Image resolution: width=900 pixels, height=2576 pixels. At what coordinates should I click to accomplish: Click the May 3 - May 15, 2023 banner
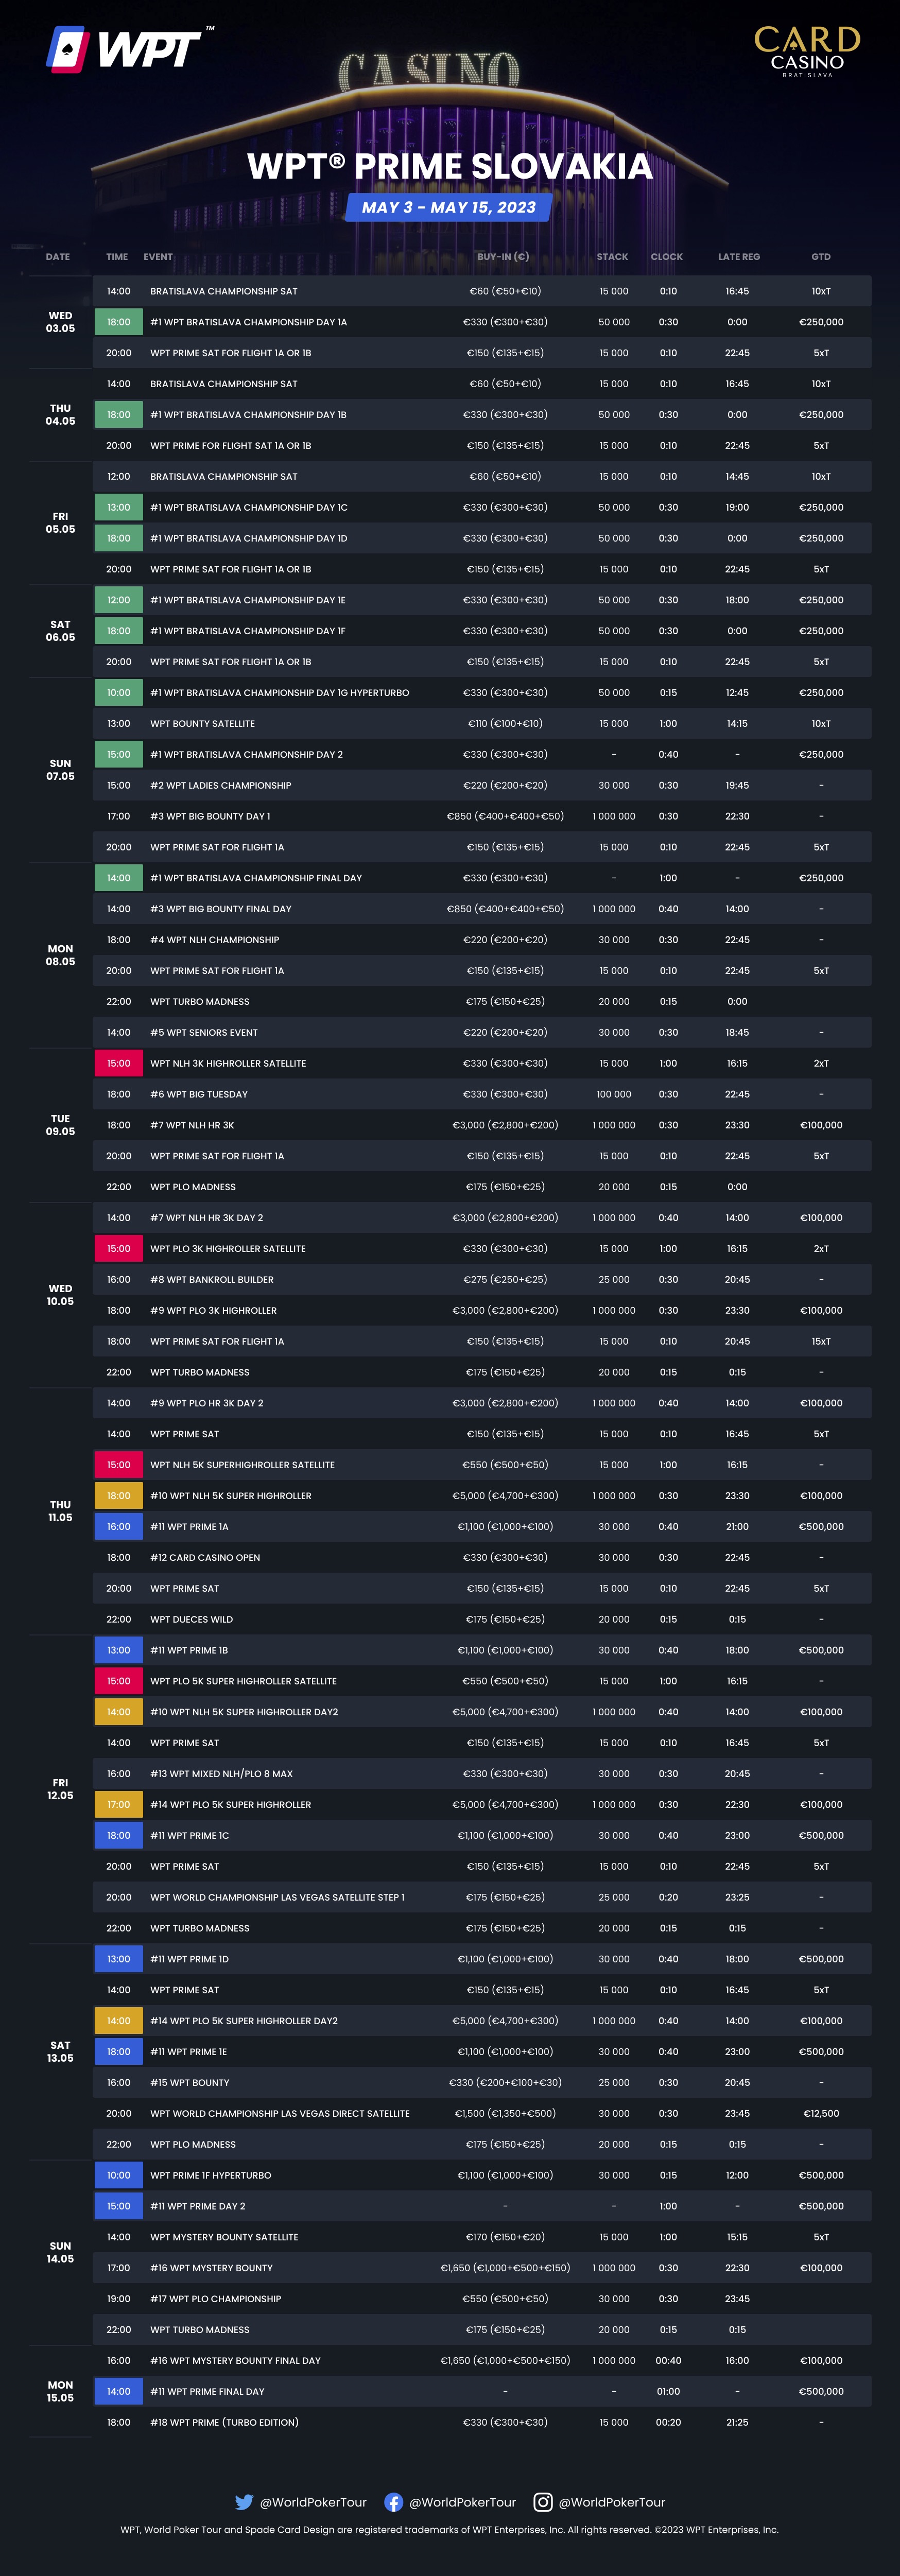(449, 207)
